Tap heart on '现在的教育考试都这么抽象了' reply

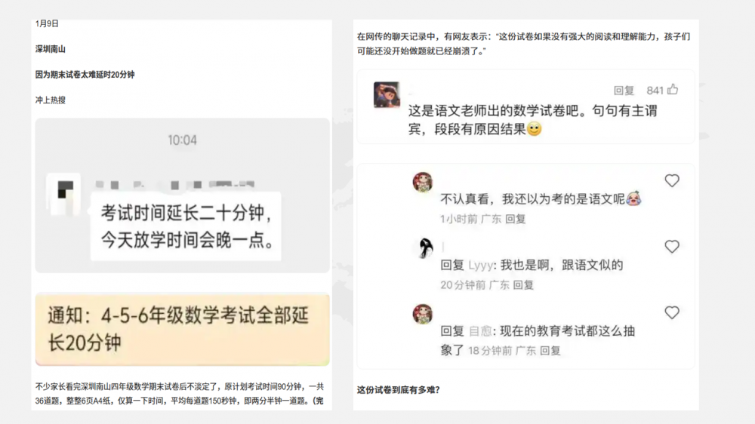(672, 312)
